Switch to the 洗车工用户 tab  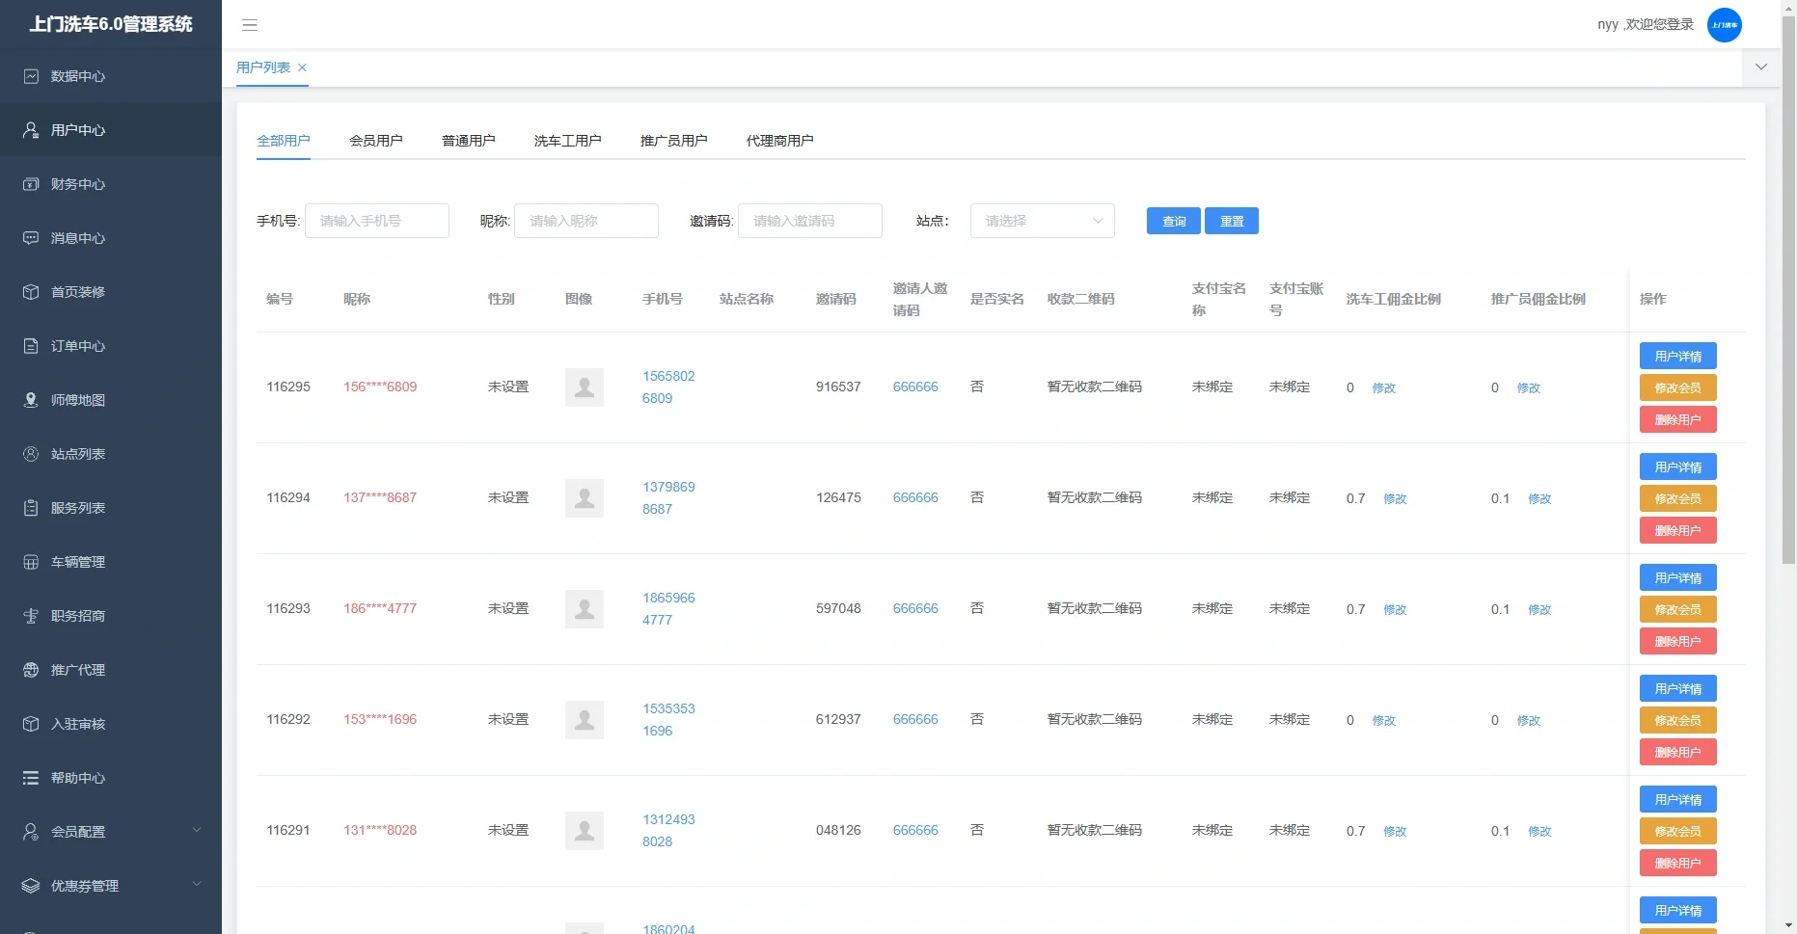tap(567, 141)
